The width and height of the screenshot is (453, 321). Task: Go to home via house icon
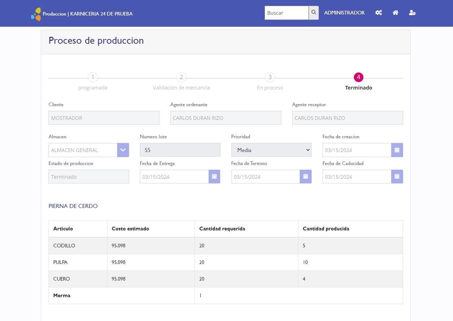point(396,13)
